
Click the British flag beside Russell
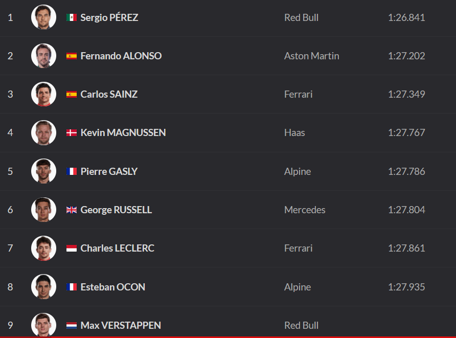[72, 210]
